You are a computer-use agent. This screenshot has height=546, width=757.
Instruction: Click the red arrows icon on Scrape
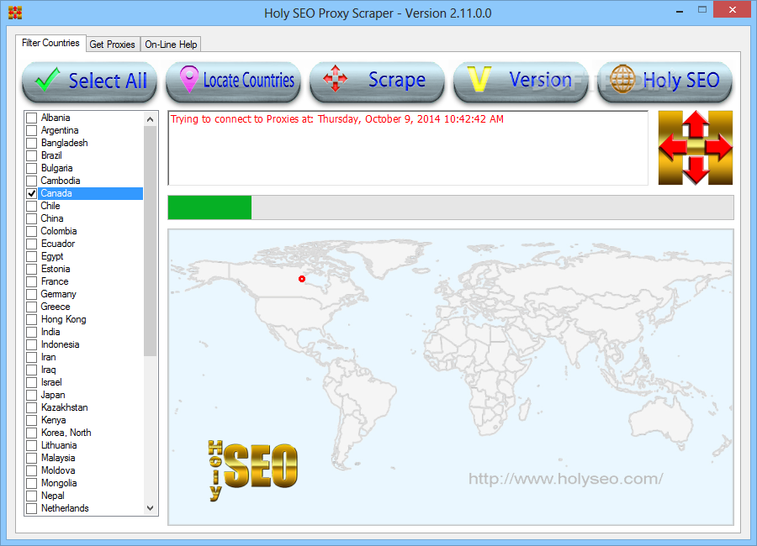pyautogui.click(x=335, y=79)
